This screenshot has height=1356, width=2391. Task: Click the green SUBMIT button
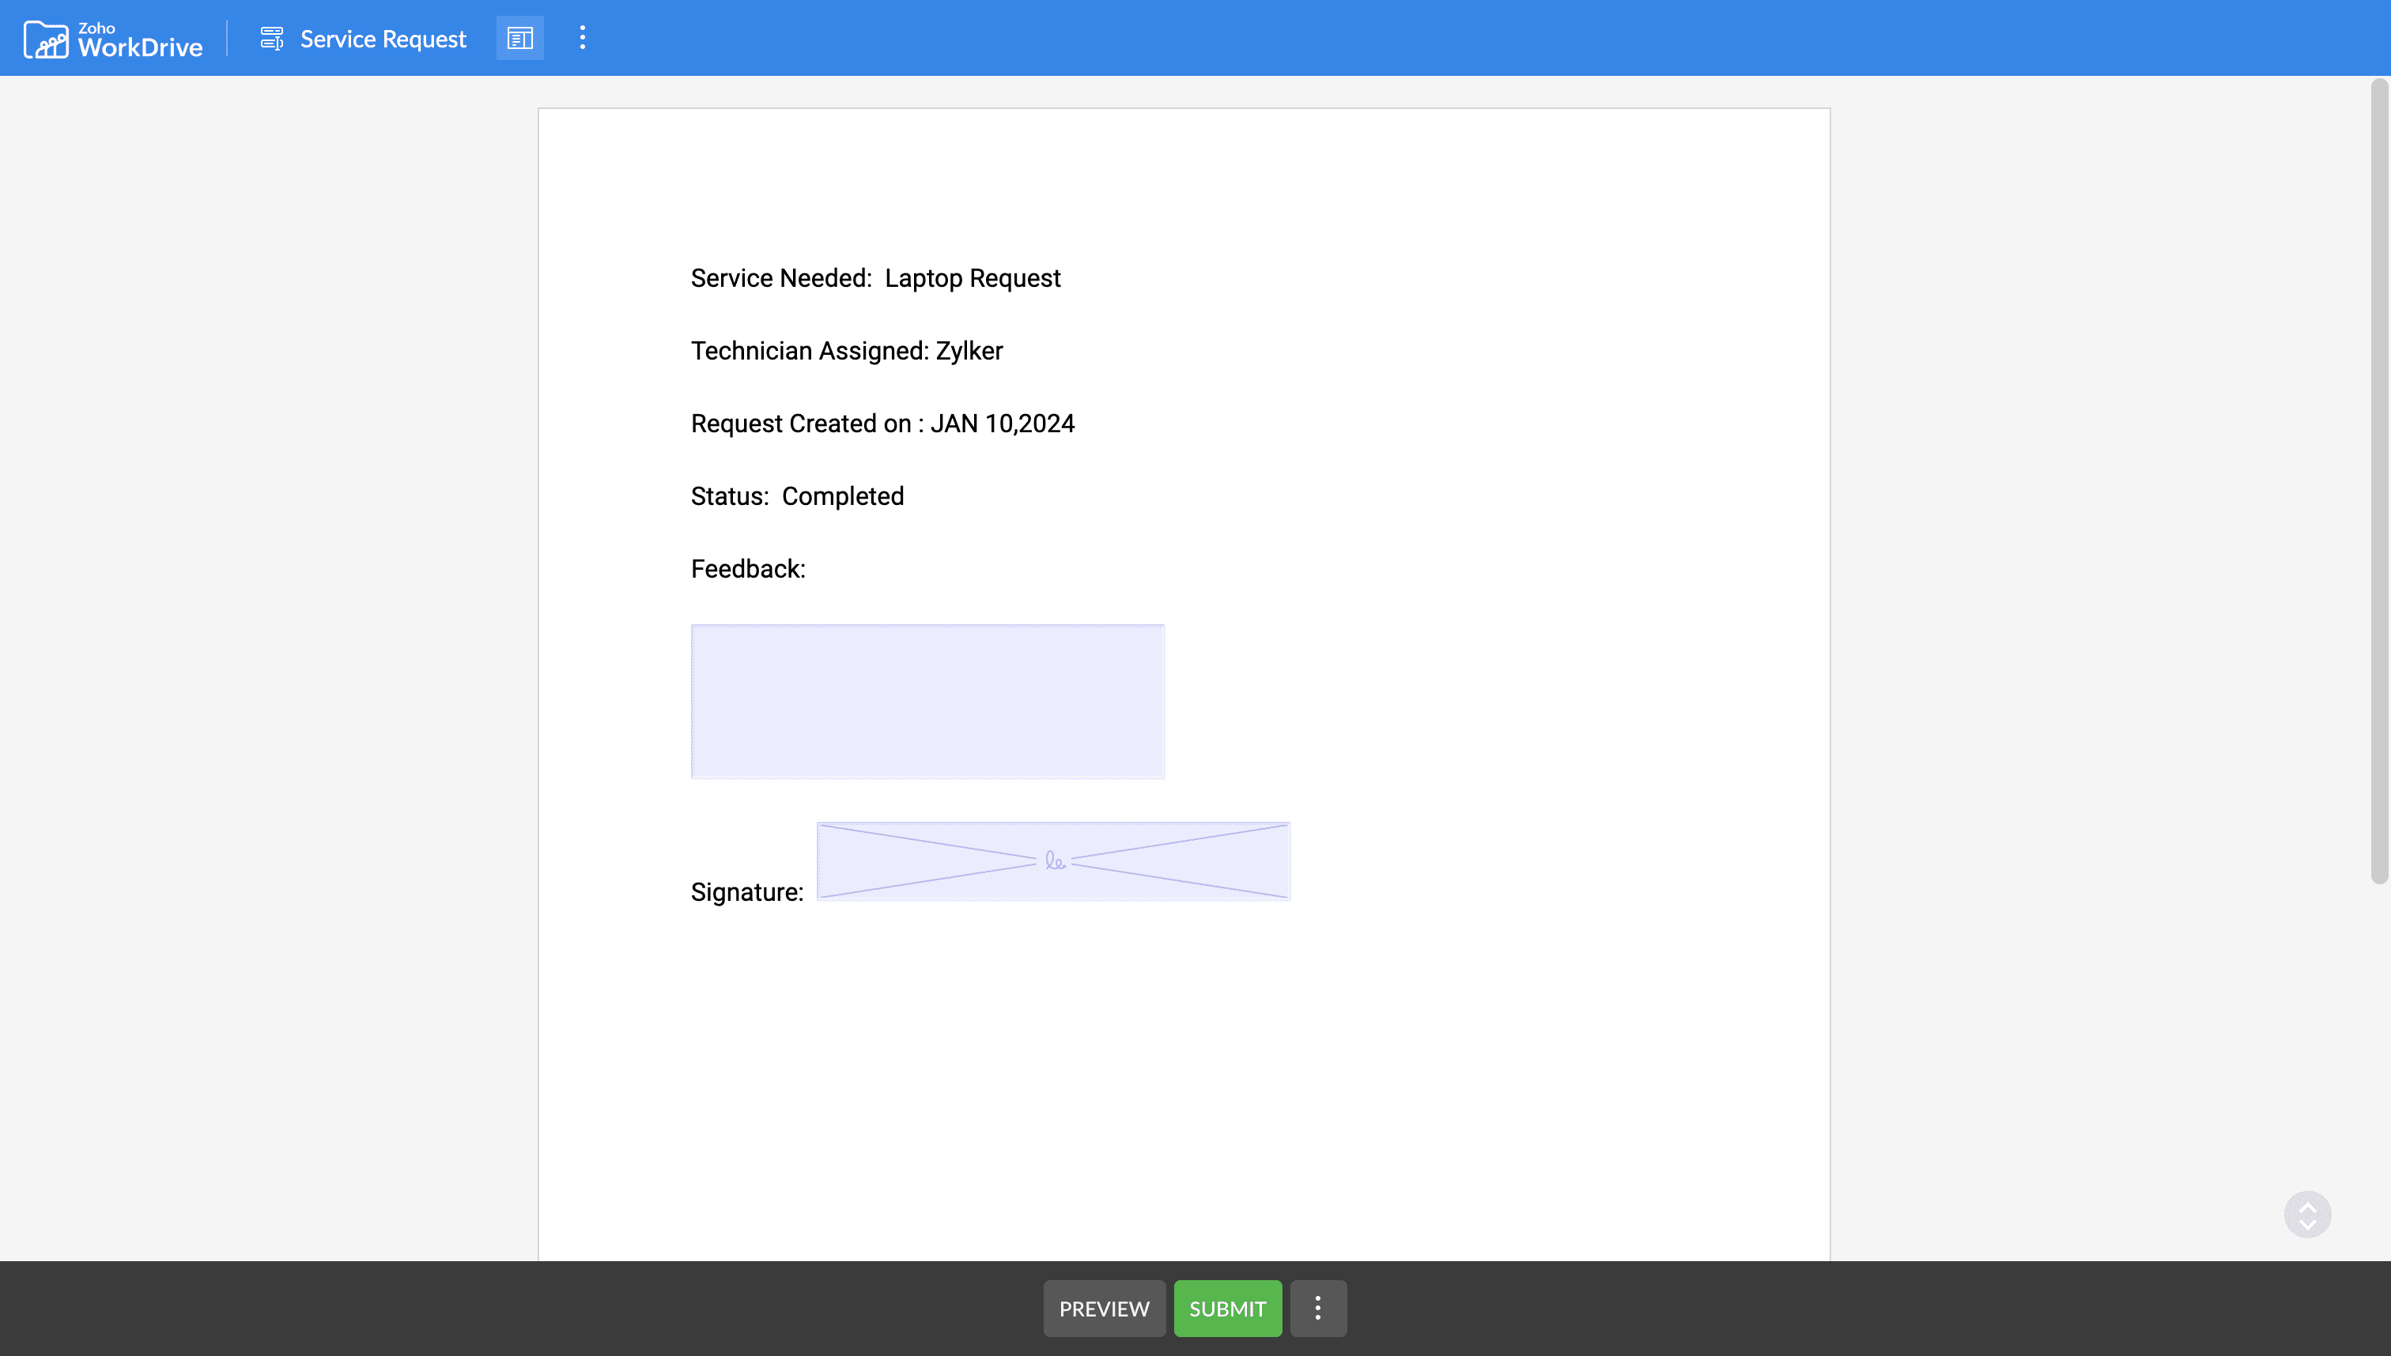tap(1227, 1309)
